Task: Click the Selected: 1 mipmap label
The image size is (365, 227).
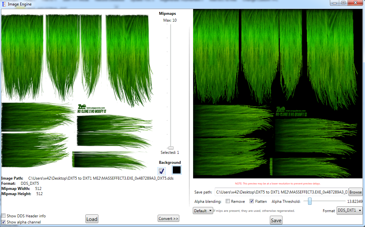Action: click(x=170, y=153)
